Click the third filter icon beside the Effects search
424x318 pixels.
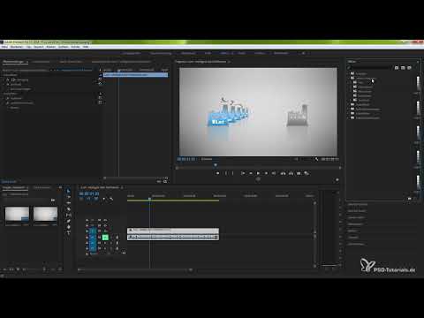coord(409,68)
